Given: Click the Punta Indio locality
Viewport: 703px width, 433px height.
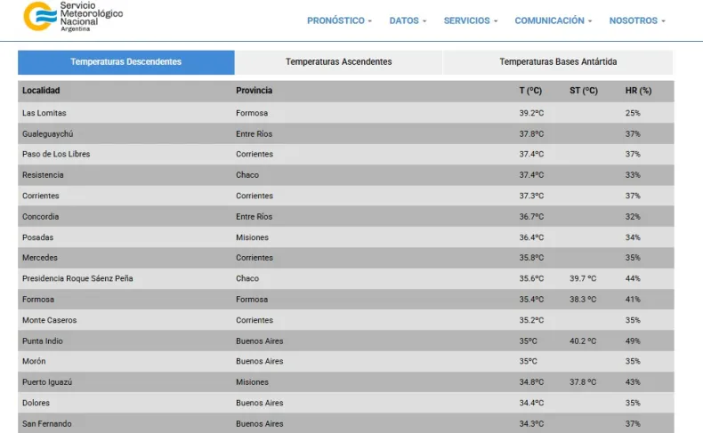Looking at the screenshot, I should [x=43, y=341].
